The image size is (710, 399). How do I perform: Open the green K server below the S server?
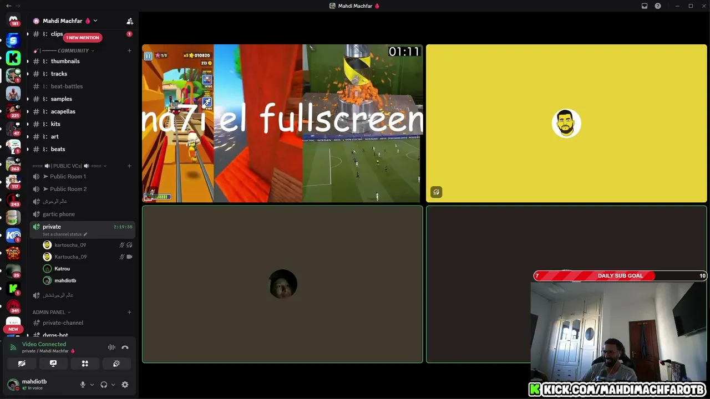13,58
